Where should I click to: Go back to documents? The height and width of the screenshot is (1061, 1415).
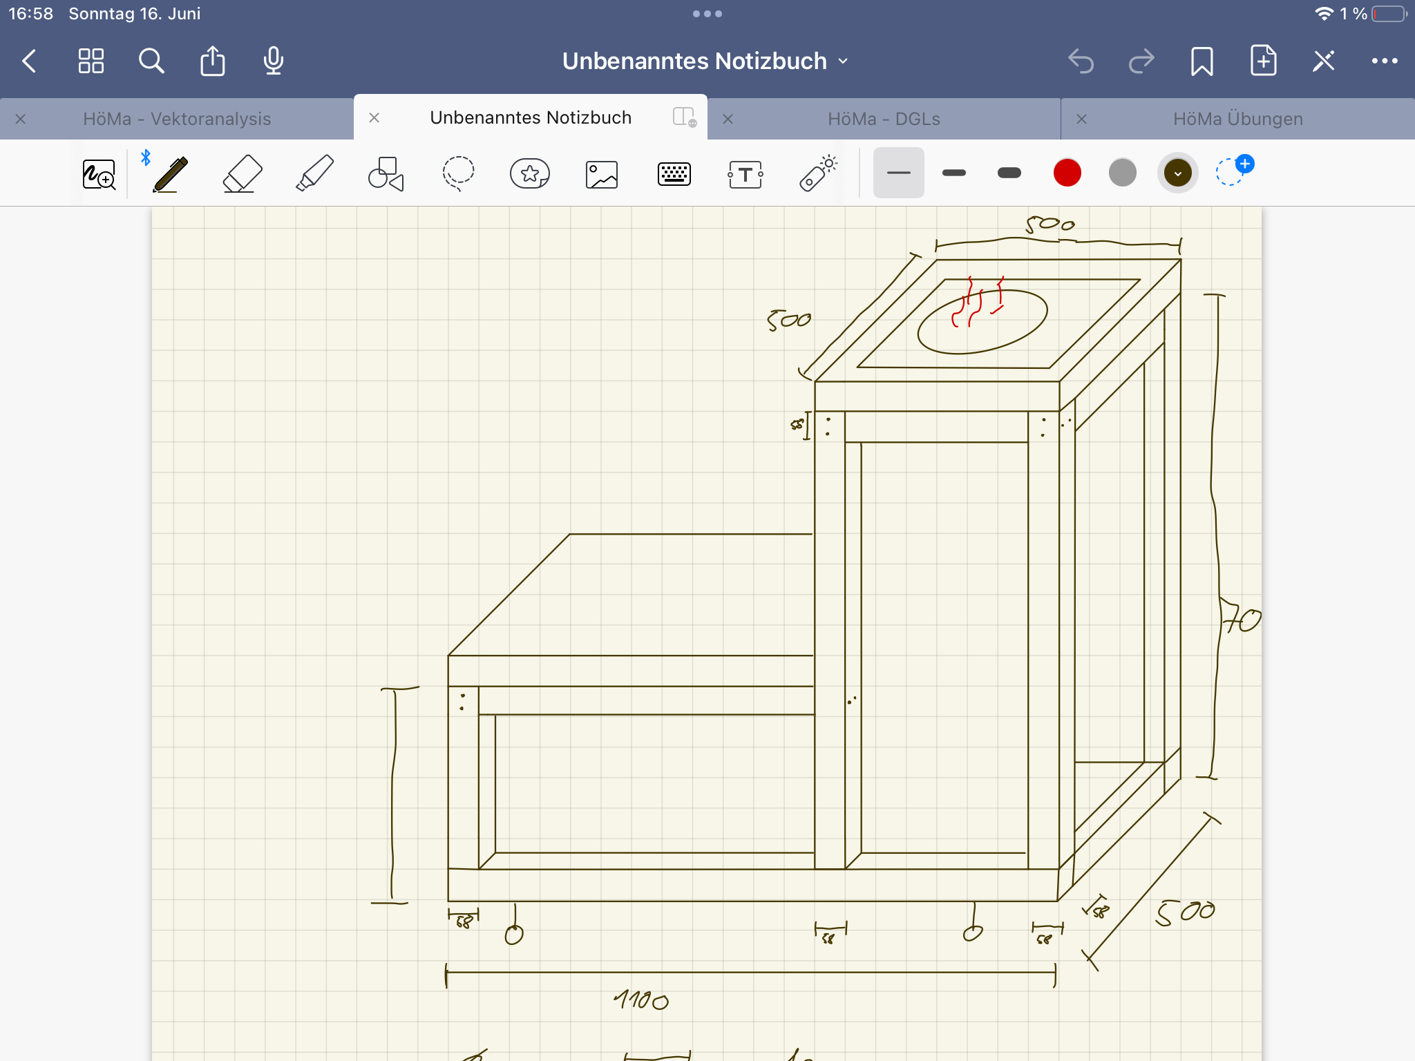(29, 61)
